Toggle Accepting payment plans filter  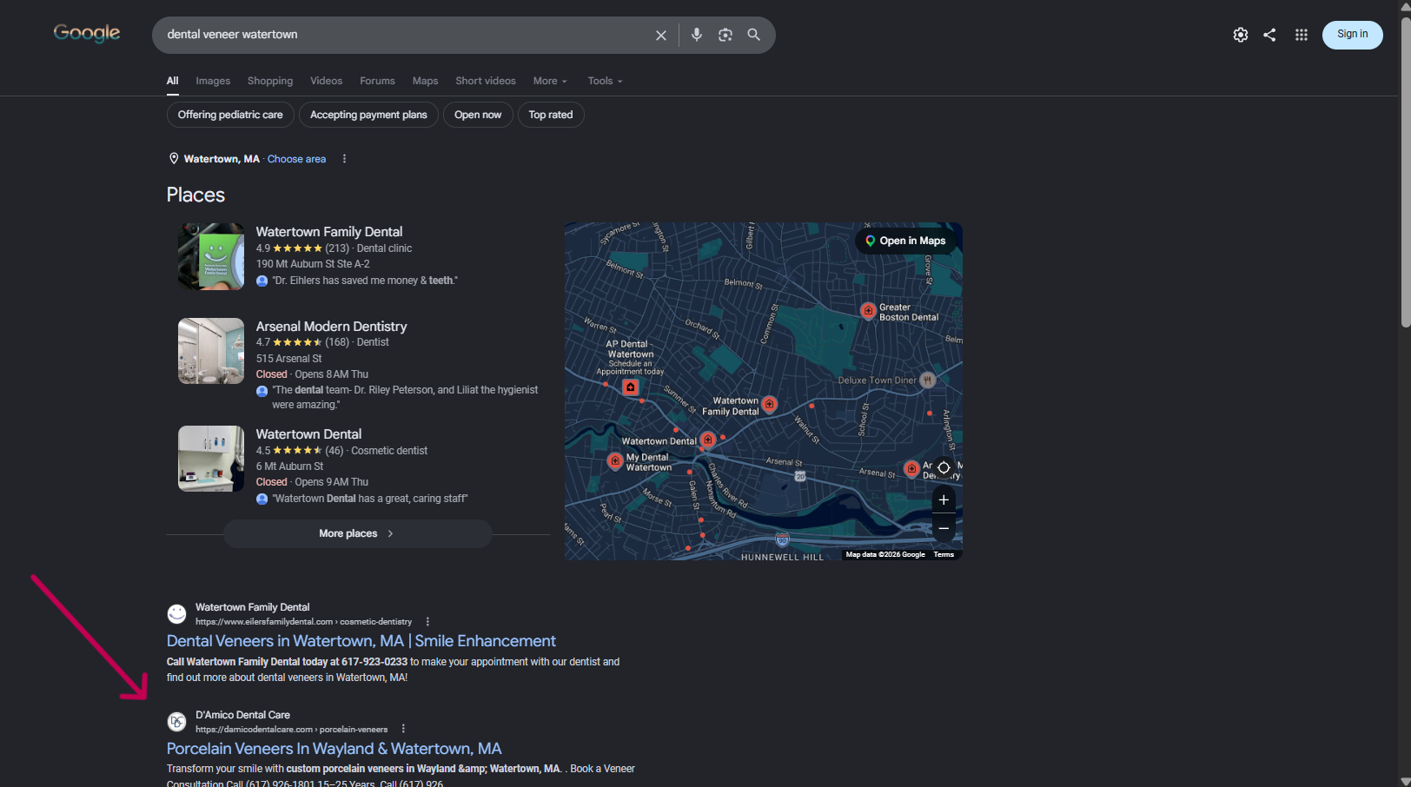click(368, 115)
